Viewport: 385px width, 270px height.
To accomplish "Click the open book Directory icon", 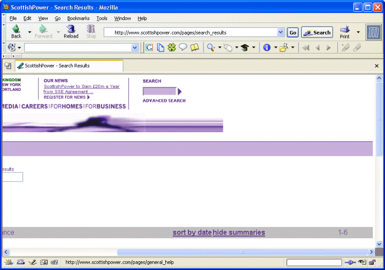I will tap(195, 47).
